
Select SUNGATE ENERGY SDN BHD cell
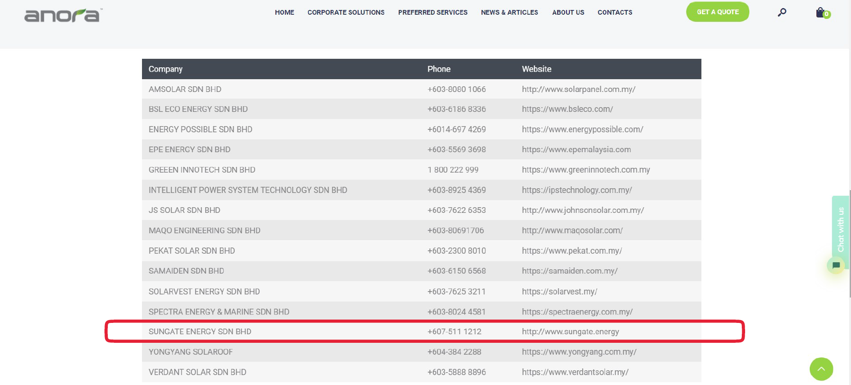coord(200,331)
